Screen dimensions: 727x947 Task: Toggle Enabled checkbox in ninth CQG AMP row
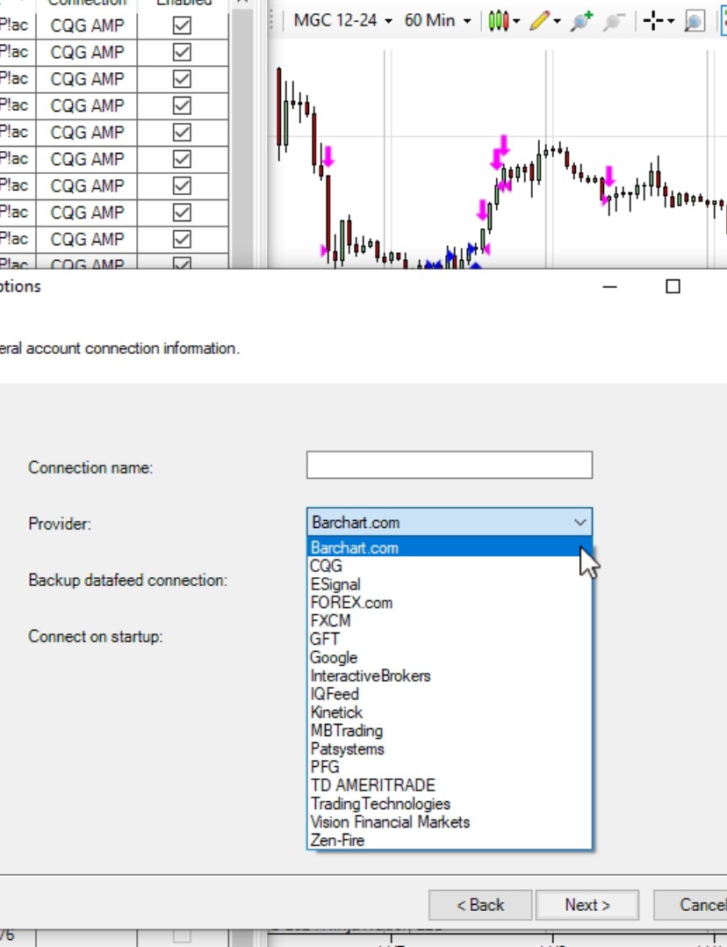[x=182, y=239]
